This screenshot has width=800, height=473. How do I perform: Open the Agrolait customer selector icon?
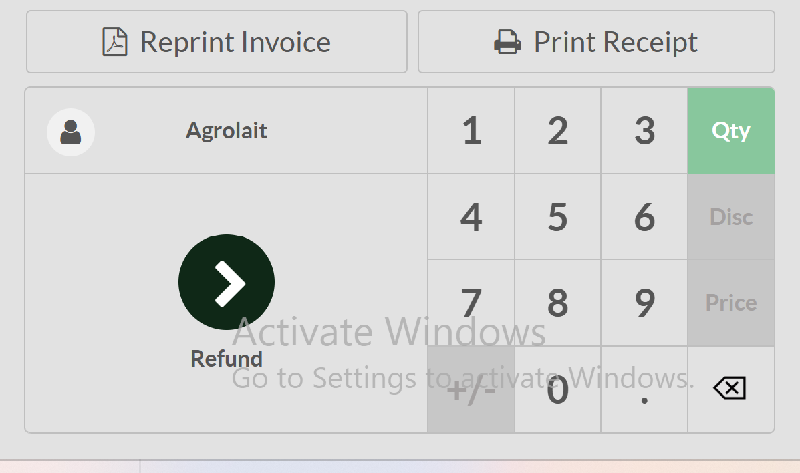[71, 132]
